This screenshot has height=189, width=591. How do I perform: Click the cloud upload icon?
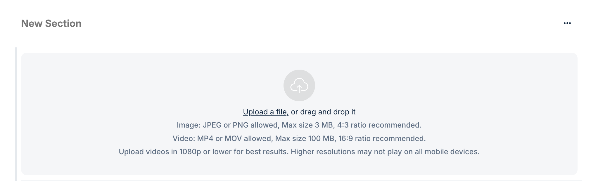coord(299,85)
